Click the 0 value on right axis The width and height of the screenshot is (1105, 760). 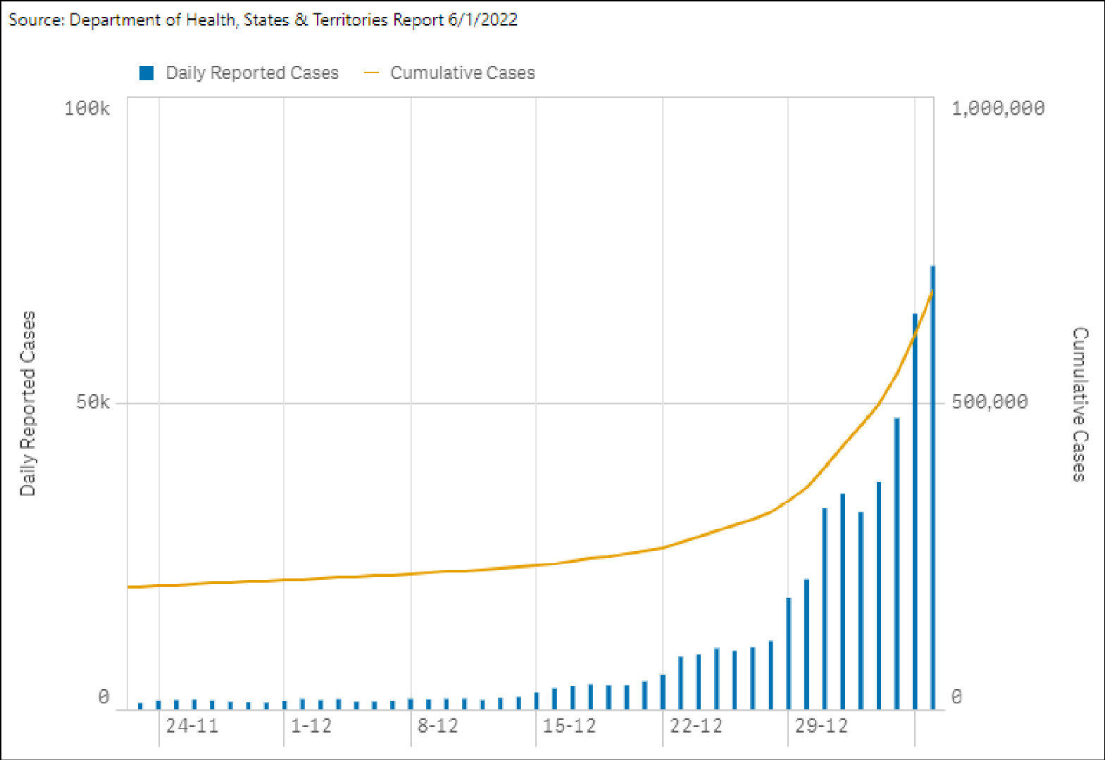pyautogui.click(x=957, y=697)
